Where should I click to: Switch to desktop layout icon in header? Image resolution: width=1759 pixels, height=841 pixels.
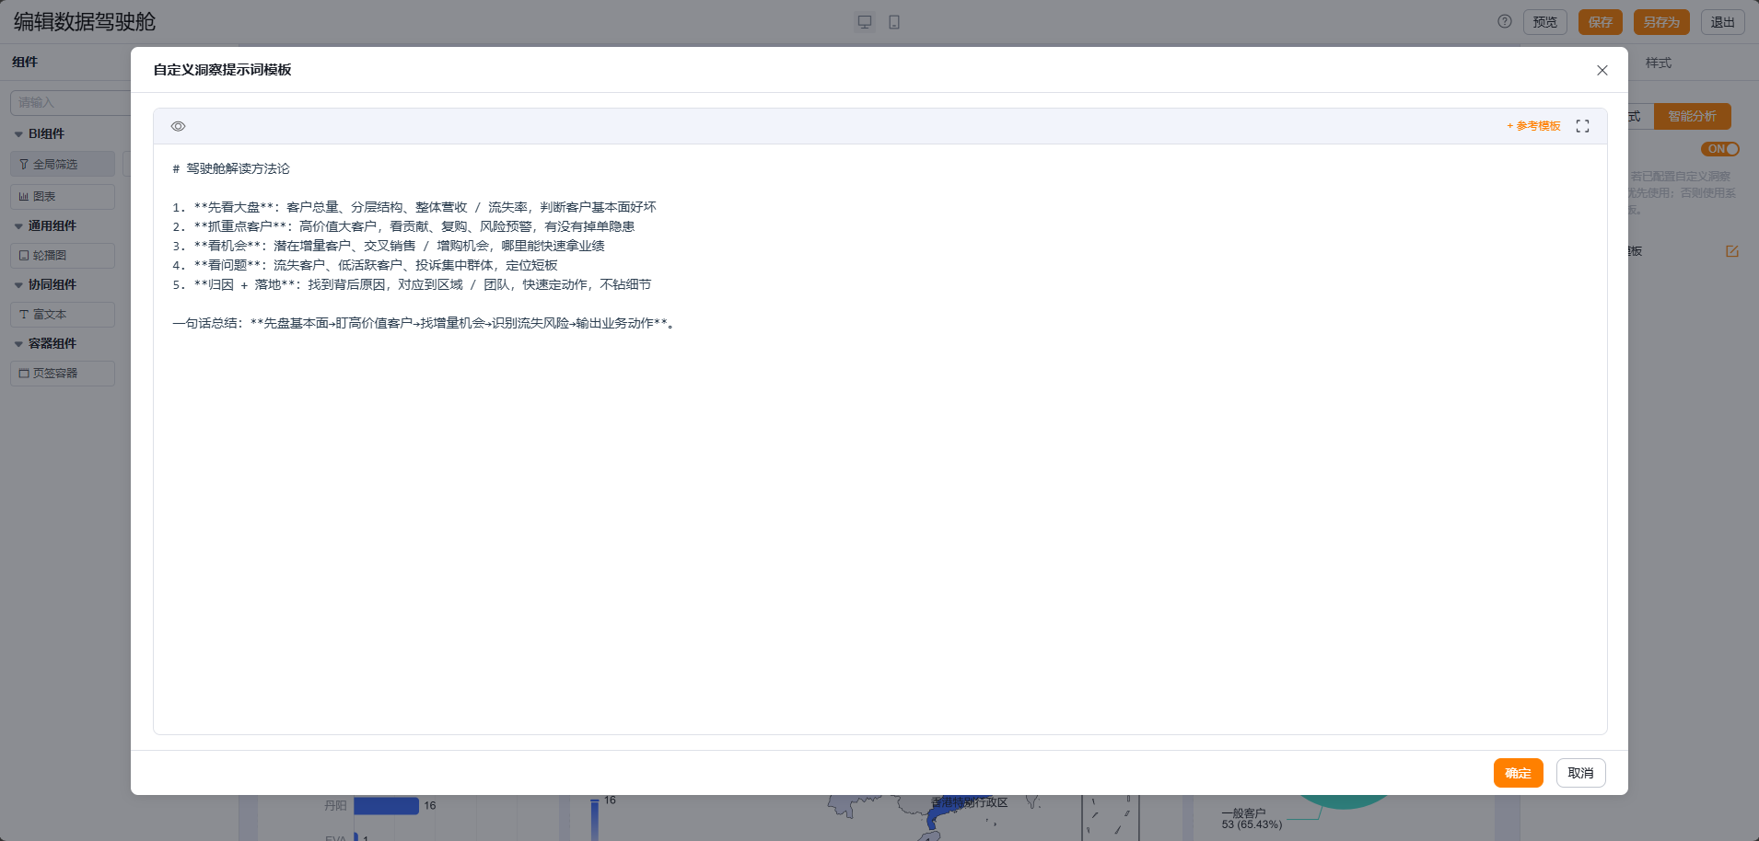pyautogui.click(x=865, y=22)
